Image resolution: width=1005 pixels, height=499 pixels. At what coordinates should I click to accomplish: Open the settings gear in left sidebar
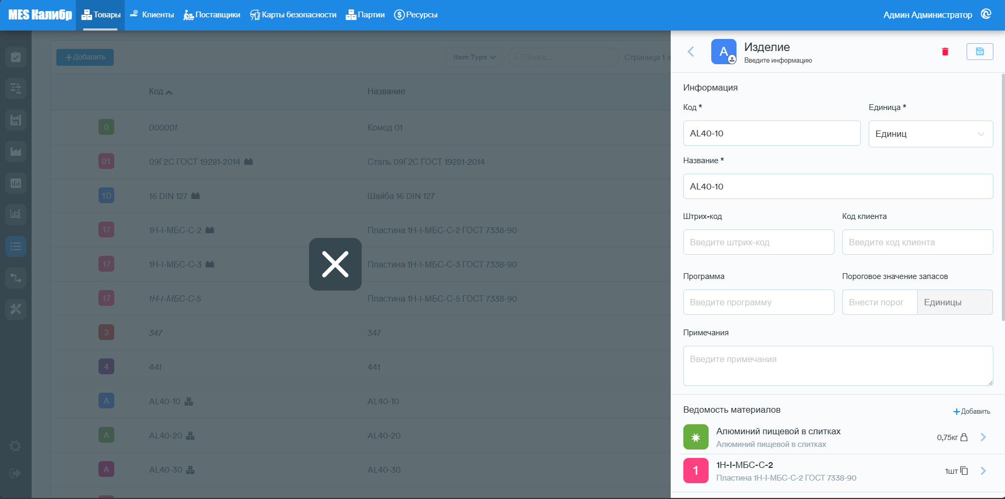pyautogui.click(x=15, y=446)
